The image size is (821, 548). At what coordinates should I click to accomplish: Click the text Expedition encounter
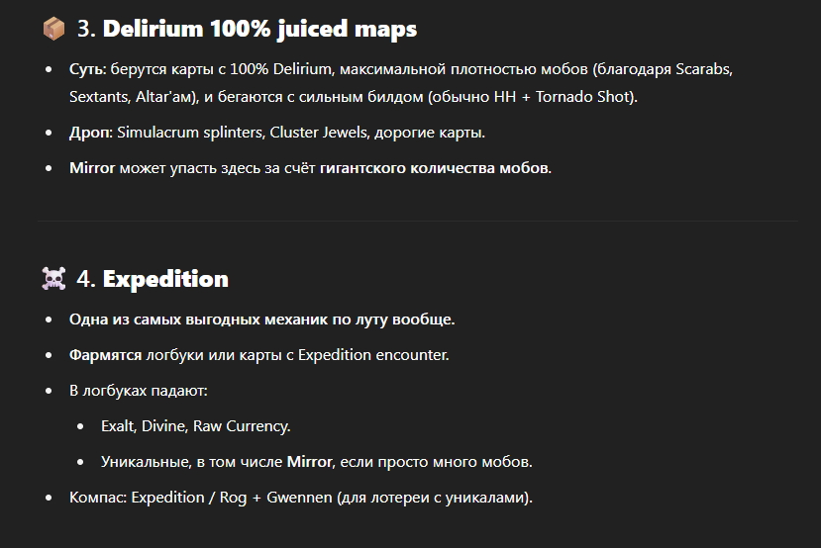click(373, 355)
